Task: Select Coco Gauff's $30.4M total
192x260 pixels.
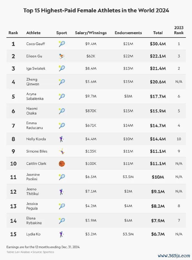Action: (x=158, y=44)
